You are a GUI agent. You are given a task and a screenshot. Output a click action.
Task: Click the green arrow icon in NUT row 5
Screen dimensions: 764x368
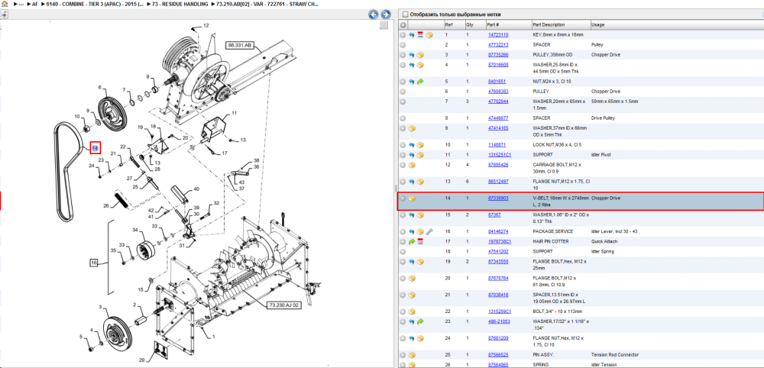tap(420, 82)
